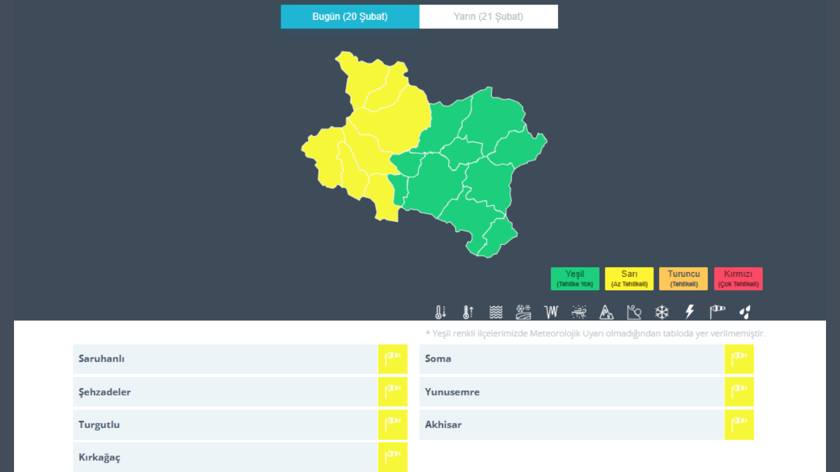Screen dimensions: 840x472
Task: Click the Kırmızı (Çok Tehlikeli) legend swatch
Action: [x=738, y=278]
